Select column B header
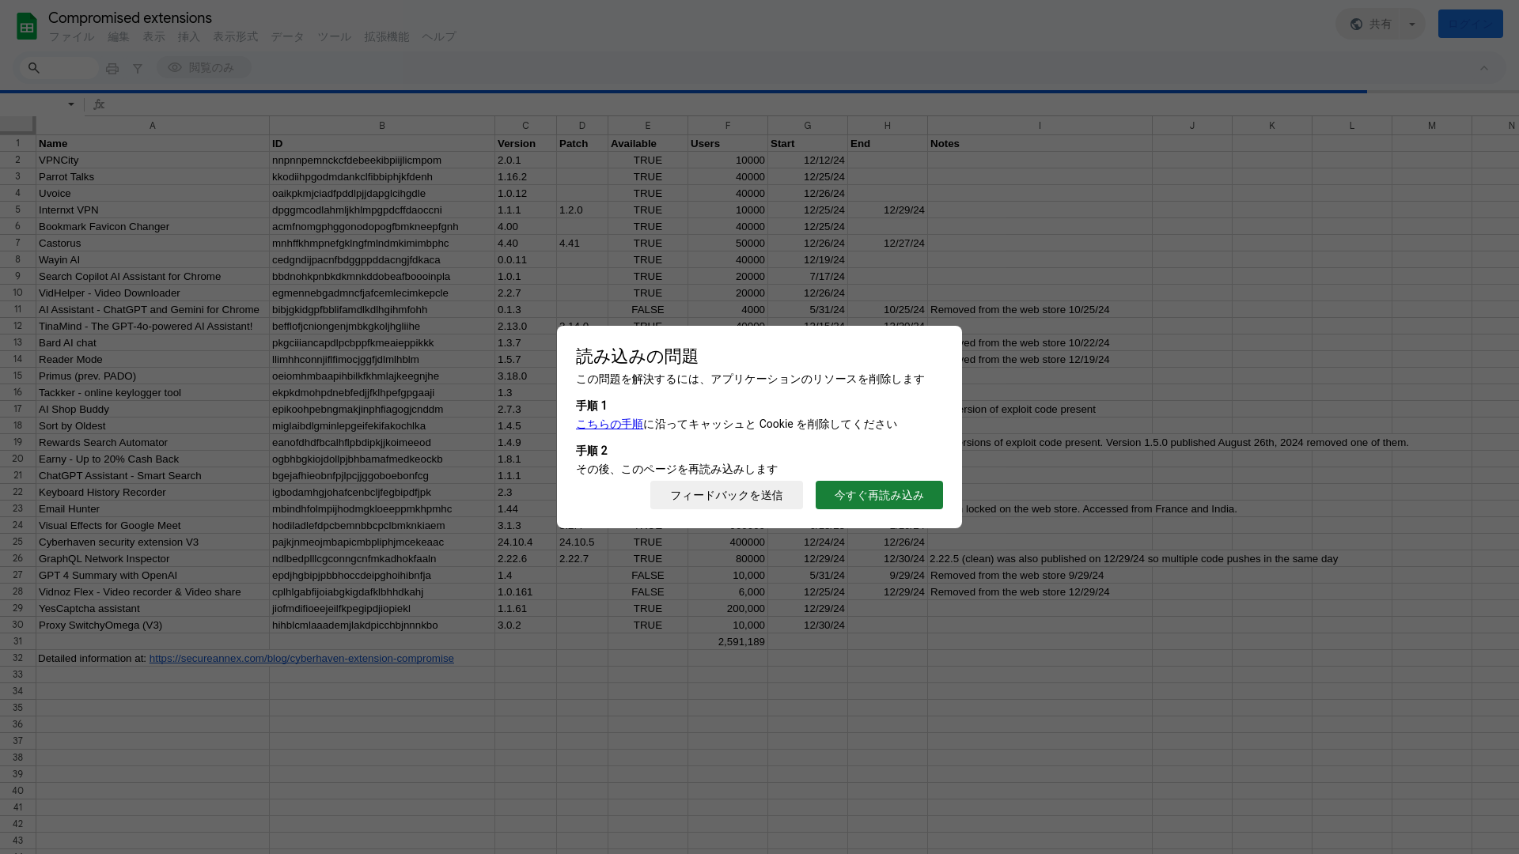This screenshot has width=1519, height=854. pos(382,126)
